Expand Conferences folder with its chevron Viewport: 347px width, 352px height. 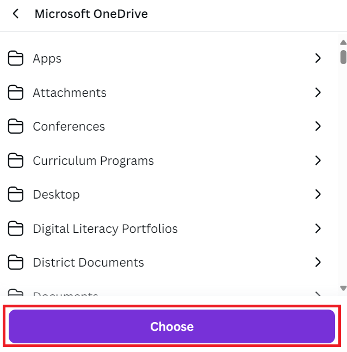(x=318, y=126)
